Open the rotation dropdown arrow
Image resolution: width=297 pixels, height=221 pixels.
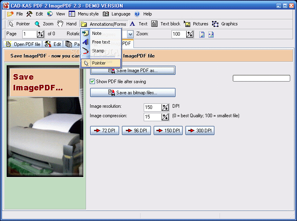coord(130,34)
